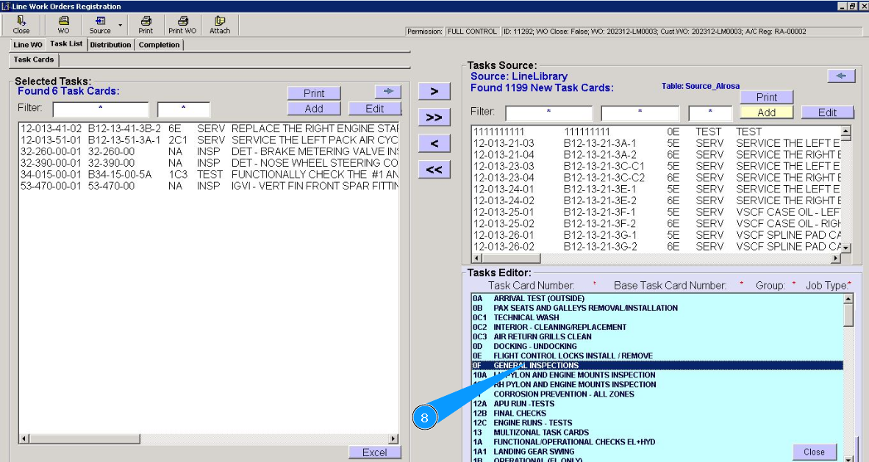Click the Print WO toolbar icon
869x462 pixels.
182,25
